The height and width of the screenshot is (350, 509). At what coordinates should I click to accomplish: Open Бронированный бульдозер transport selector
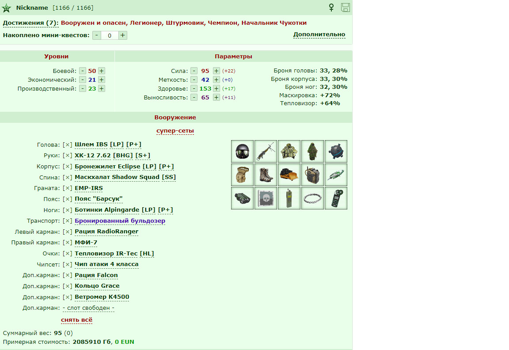coord(120,221)
